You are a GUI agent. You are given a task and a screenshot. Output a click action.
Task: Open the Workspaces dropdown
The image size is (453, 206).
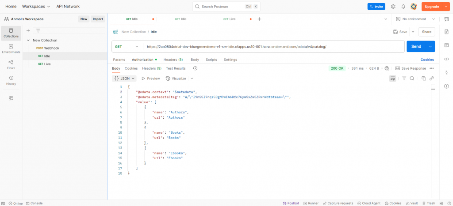pyautogui.click(x=36, y=6)
